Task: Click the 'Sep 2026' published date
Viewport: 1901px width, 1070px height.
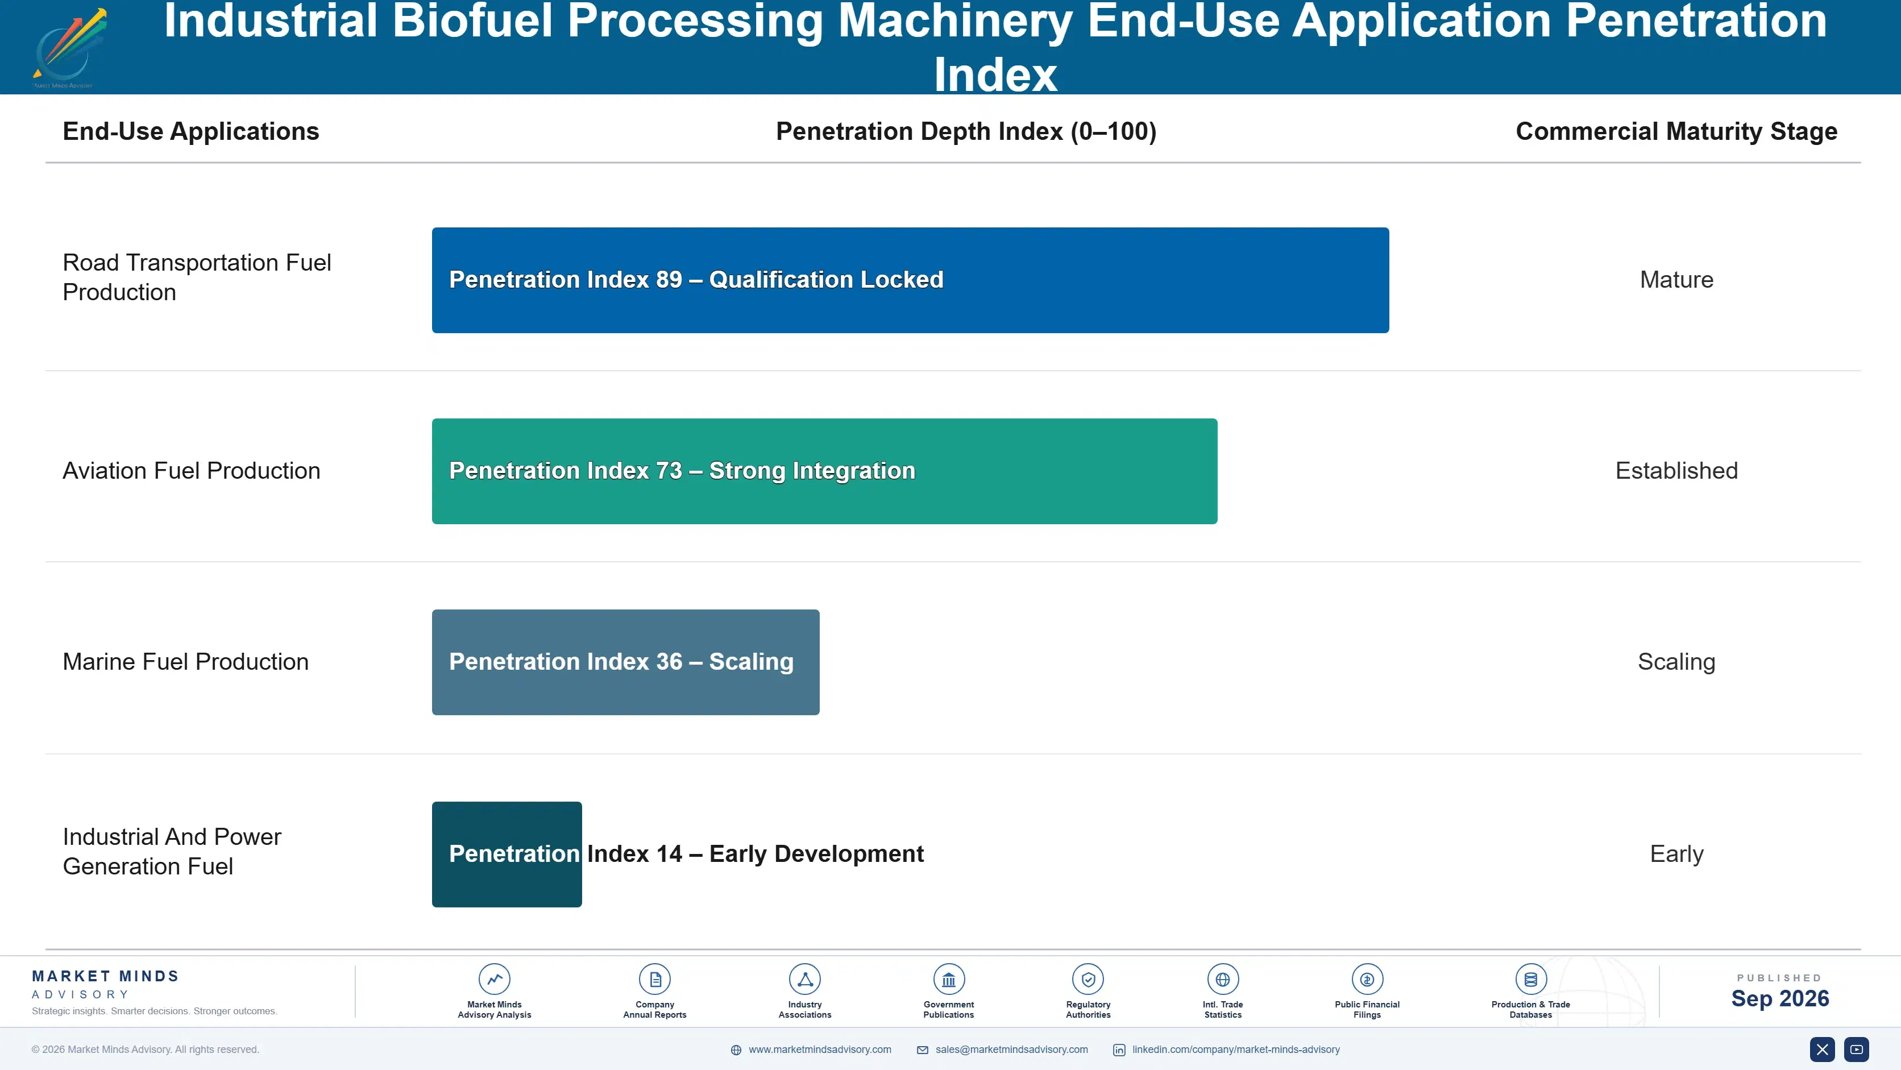Action: point(1780,998)
